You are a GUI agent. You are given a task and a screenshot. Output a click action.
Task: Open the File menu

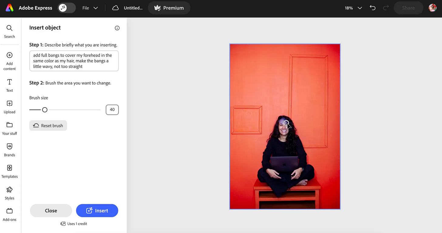point(90,8)
